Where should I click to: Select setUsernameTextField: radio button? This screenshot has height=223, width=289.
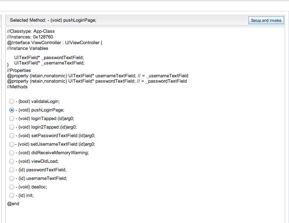pyautogui.click(x=12, y=144)
